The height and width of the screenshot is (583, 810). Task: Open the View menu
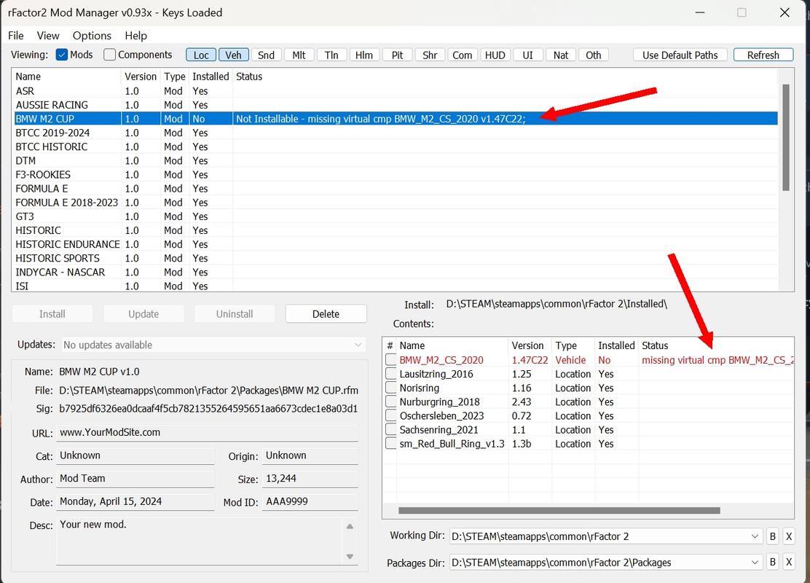(48, 36)
